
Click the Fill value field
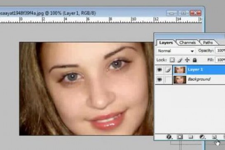click(220, 60)
